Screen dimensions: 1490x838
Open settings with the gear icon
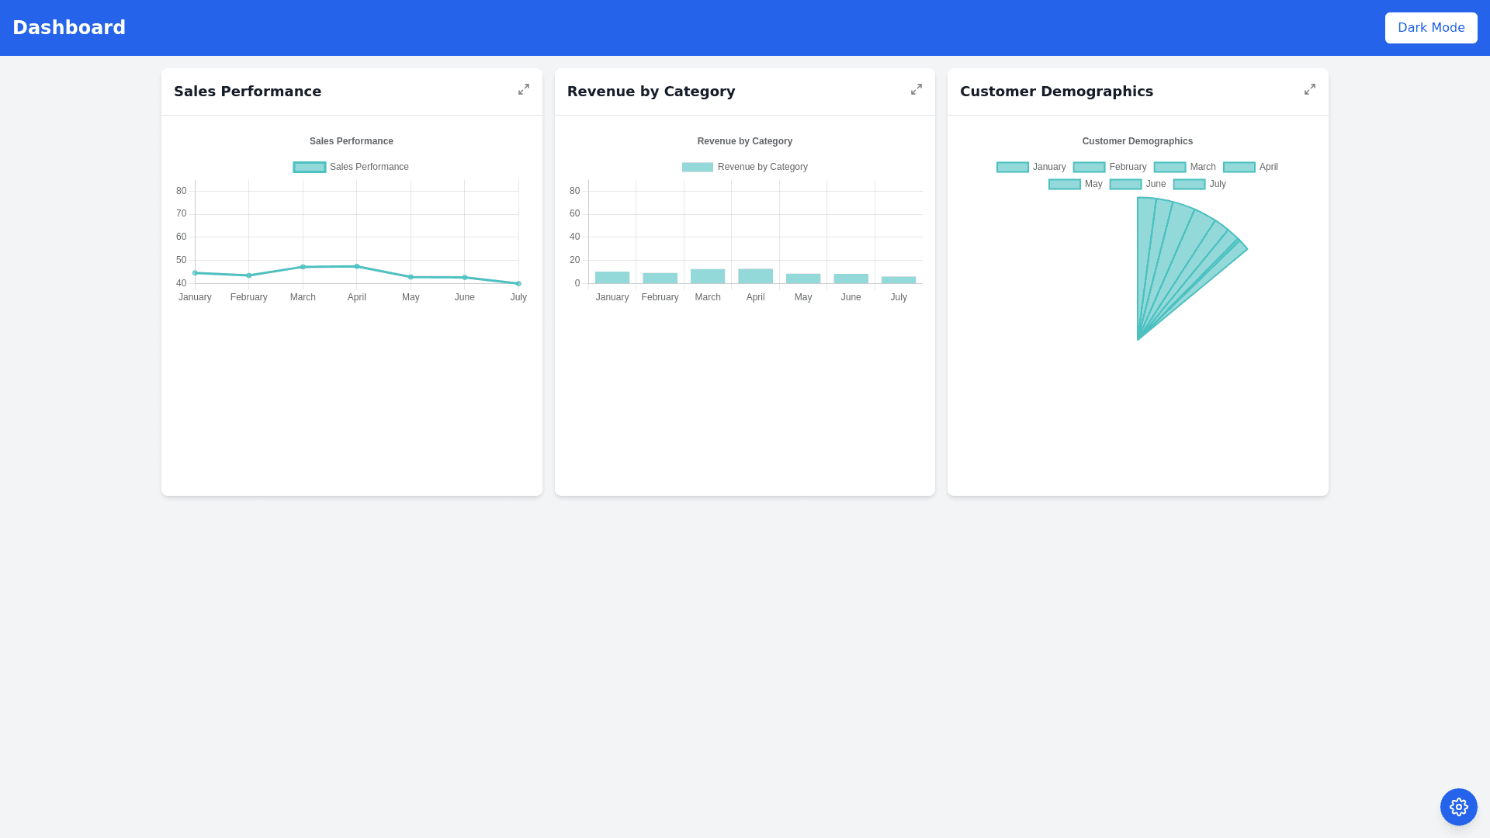point(1458,807)
